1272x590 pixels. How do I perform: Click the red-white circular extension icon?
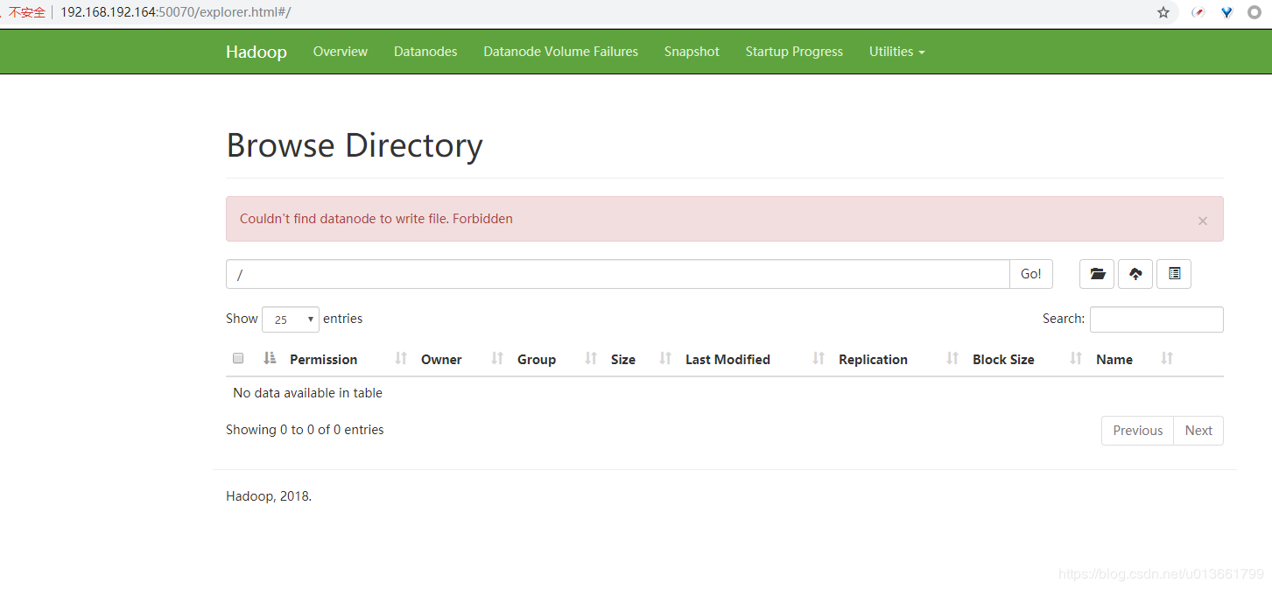[1199, 12]
